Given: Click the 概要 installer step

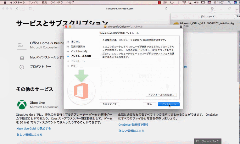Looking at the screenshot, I should point(73,66).
